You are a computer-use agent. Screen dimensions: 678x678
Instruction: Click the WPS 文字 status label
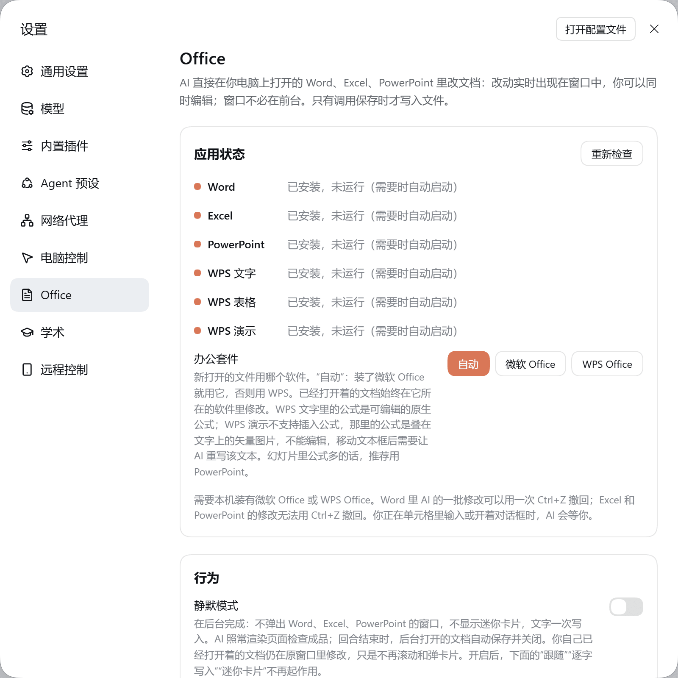pyautogui.click(x=232, y=273)
